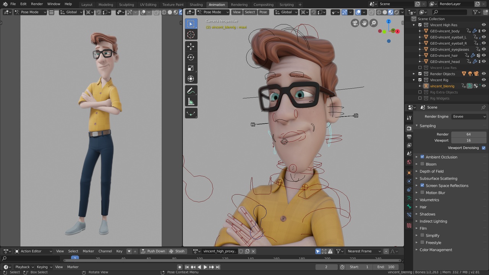Screen dimensions: 489x275
Task: Select the Rotate tool in the viewport toolbar
Action: (191, 57)
